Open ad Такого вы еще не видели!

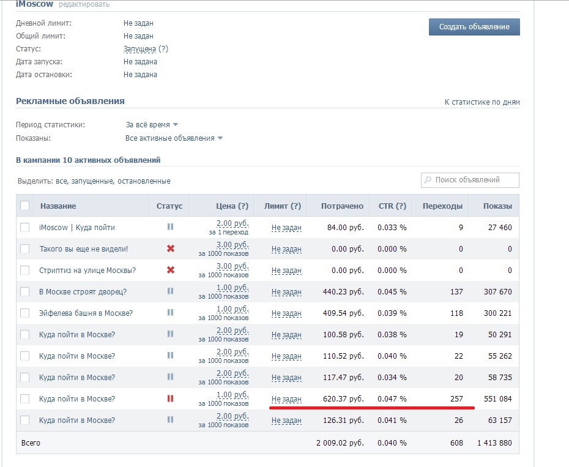83,248
